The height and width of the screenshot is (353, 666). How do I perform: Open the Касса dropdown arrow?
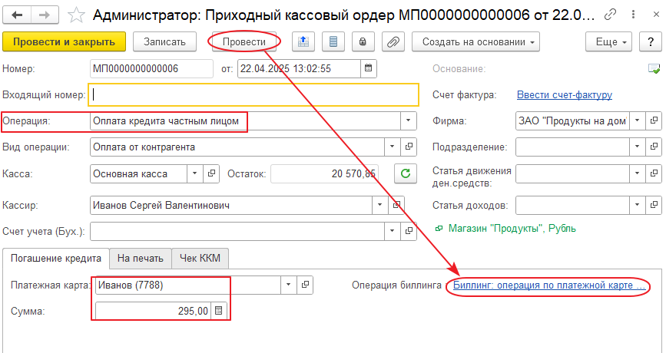click(x=194, y=173)
